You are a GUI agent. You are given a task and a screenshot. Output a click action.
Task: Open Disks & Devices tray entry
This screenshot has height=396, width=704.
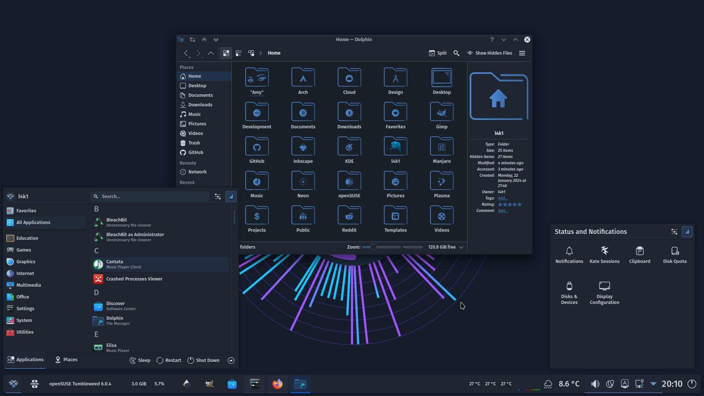pos(569,293)
